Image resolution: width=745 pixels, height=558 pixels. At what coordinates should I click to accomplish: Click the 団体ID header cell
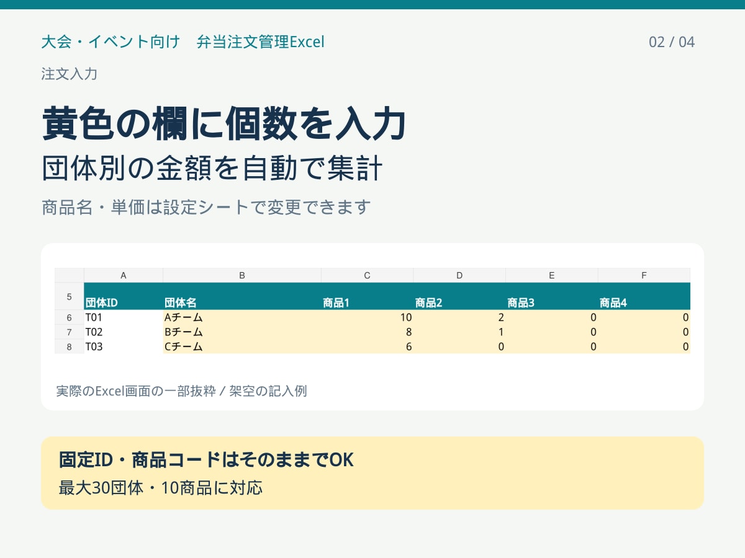[124, 296]
